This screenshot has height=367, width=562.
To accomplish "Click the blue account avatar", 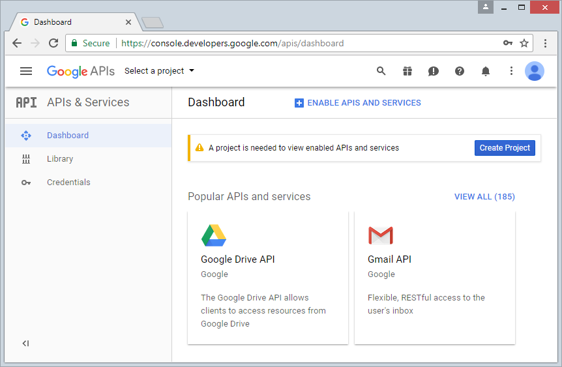I will coord(535,71).
